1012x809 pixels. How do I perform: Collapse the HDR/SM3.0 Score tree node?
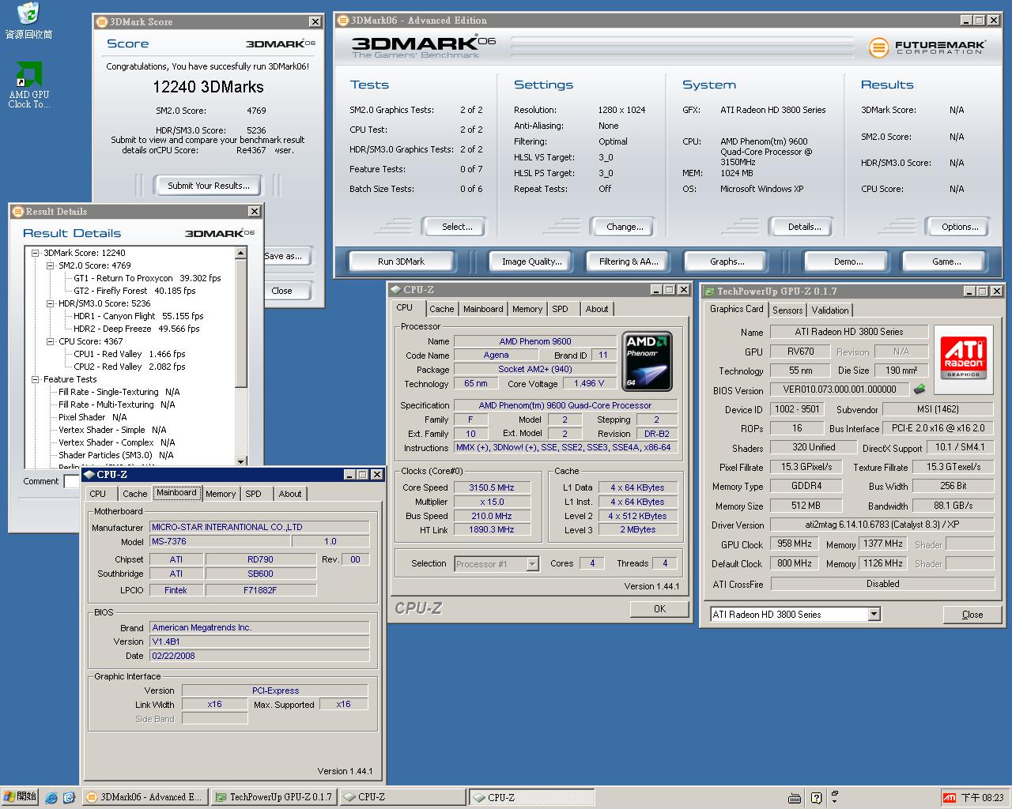(x=51, y=303)
